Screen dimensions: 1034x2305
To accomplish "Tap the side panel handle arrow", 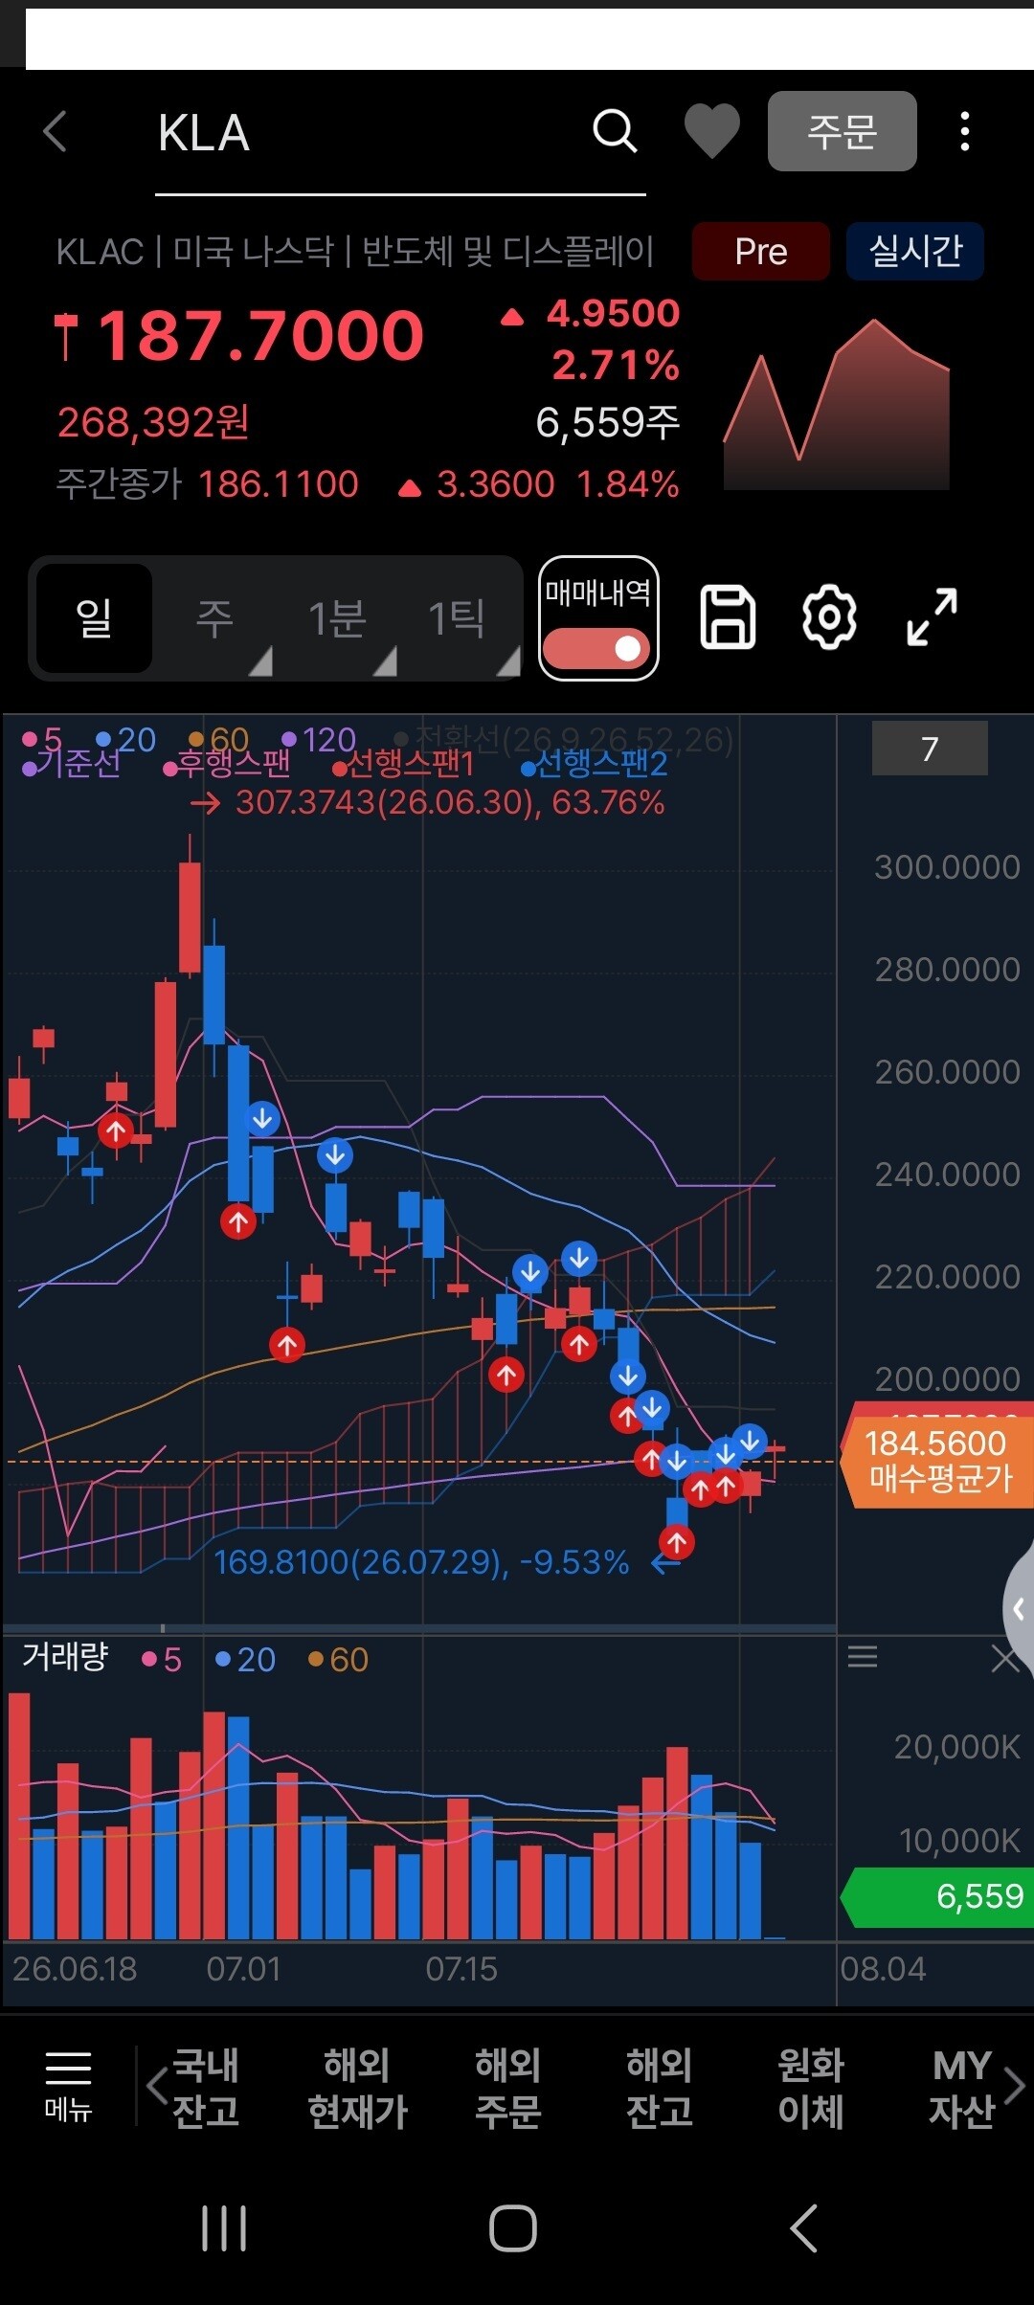I will click(x=1019, y=1610).
